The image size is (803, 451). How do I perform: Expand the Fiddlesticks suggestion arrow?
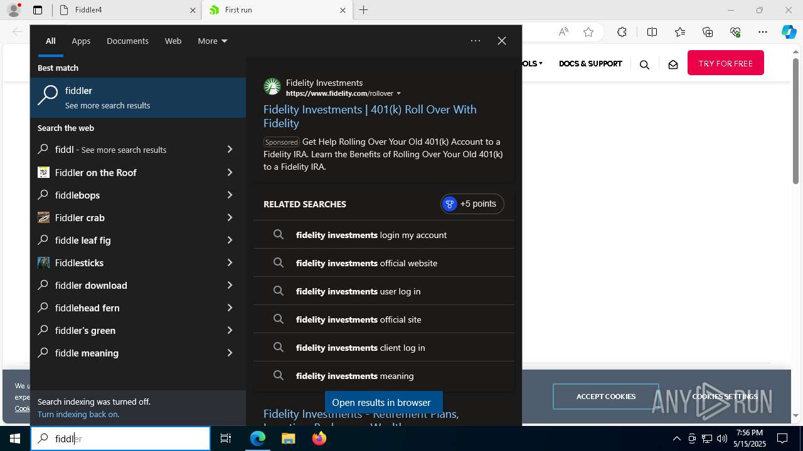point(230,262)
